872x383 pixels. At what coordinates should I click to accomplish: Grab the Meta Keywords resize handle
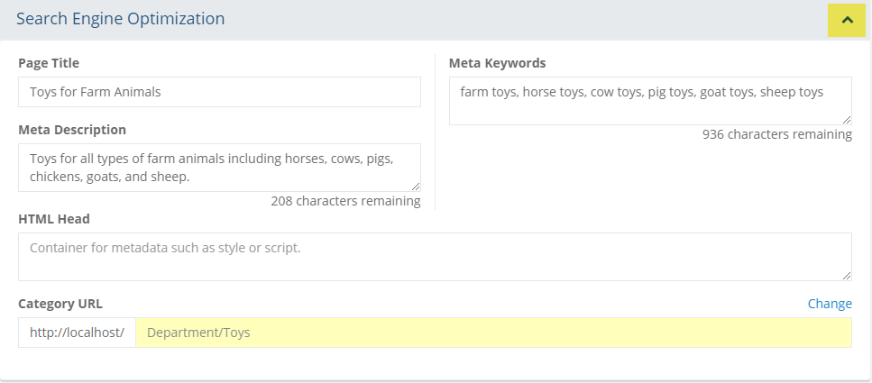(847, 120)
